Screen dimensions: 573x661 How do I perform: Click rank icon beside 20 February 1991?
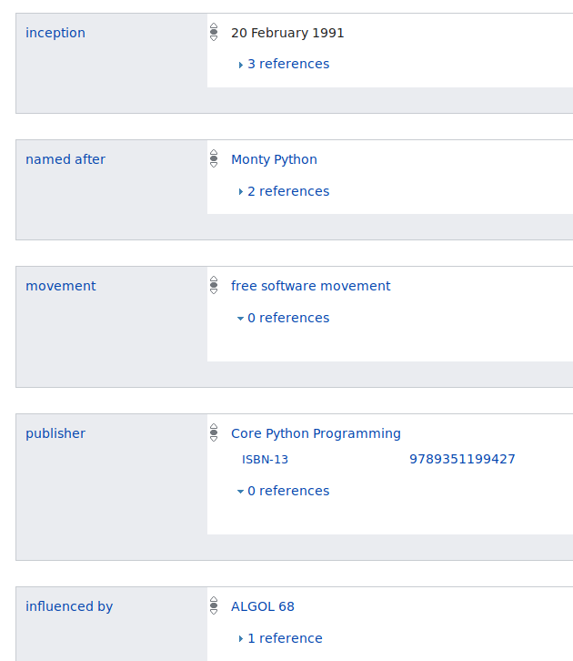pos(214,33)
